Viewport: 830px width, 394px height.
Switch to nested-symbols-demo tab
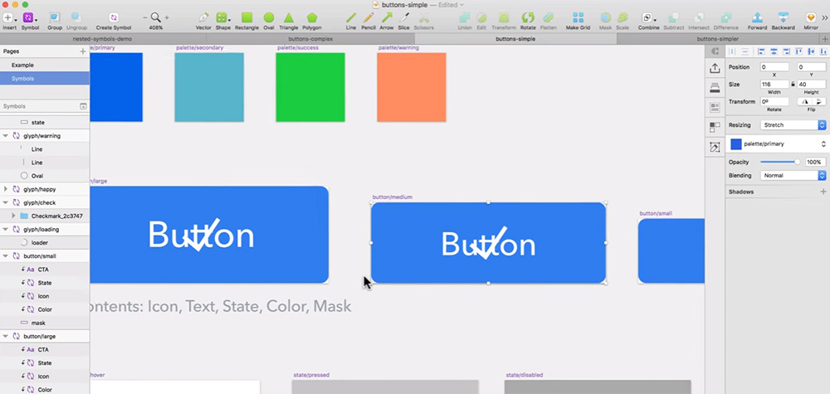102,39
